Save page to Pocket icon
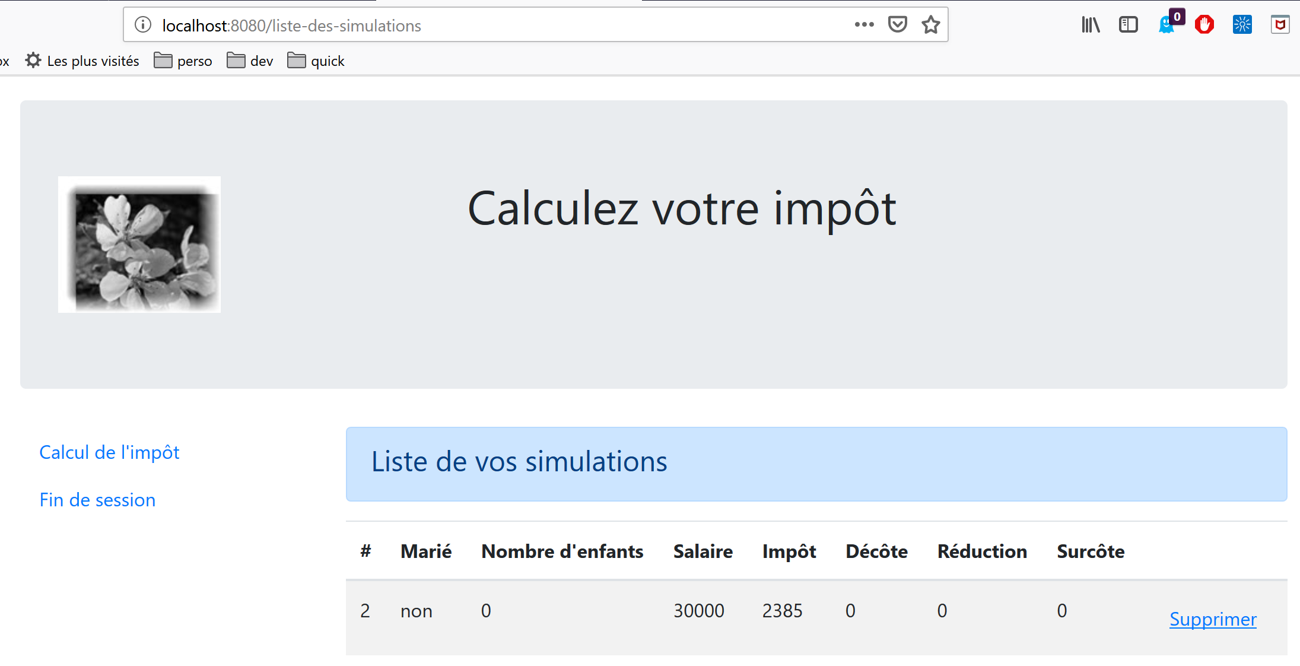The width and height of the screenshot is (1300, 666). pos(897,25)
